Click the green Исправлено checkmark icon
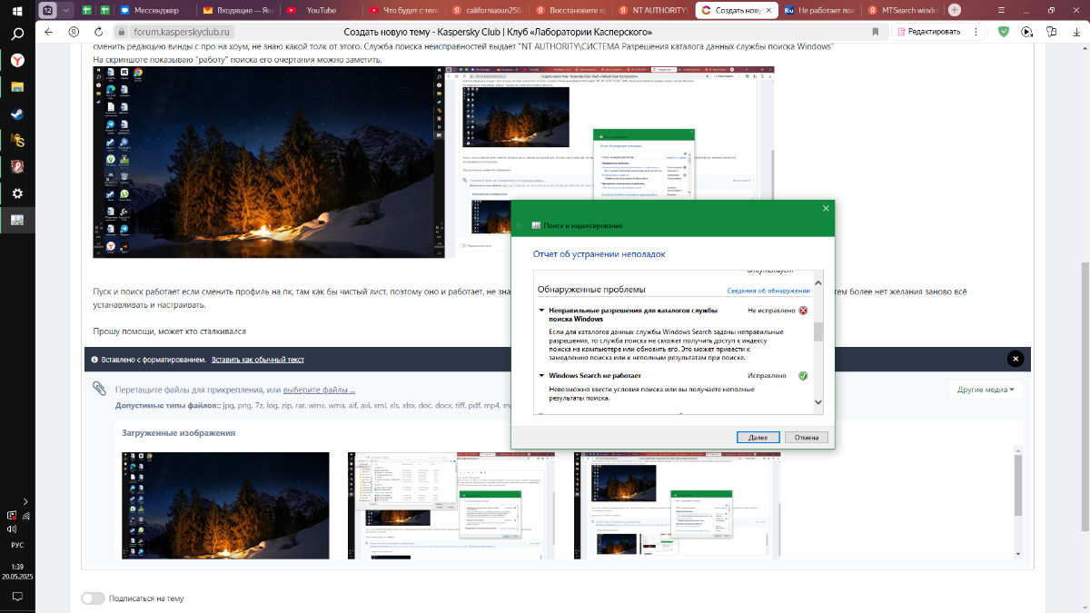The width and height of the screenshot is (1090, 613). (803, 376)
